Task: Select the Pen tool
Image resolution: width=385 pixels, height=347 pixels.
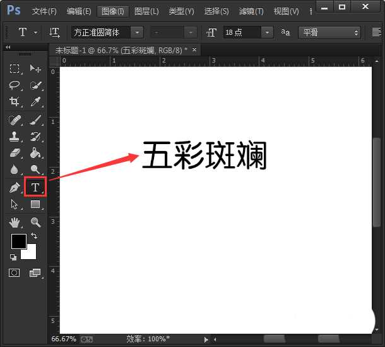Action: (x=15, y=188)
